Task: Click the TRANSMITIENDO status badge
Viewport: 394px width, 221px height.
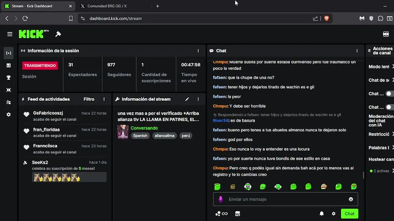Action: click(x=40, y=66)
